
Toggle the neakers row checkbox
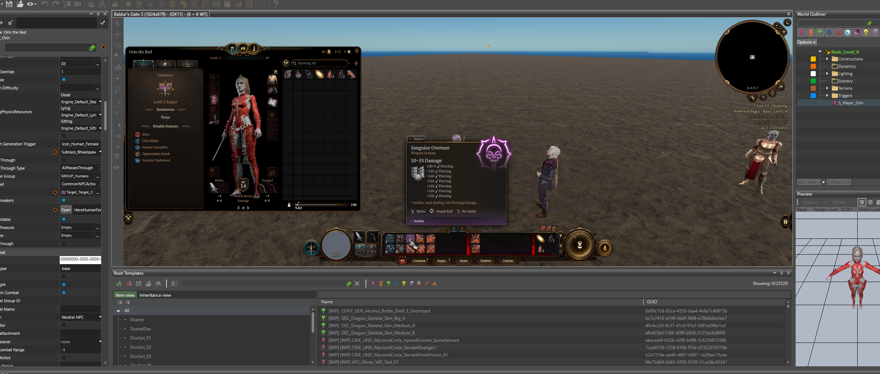pos(64,200)
